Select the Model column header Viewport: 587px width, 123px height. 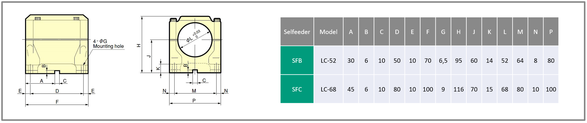(328, 32)
